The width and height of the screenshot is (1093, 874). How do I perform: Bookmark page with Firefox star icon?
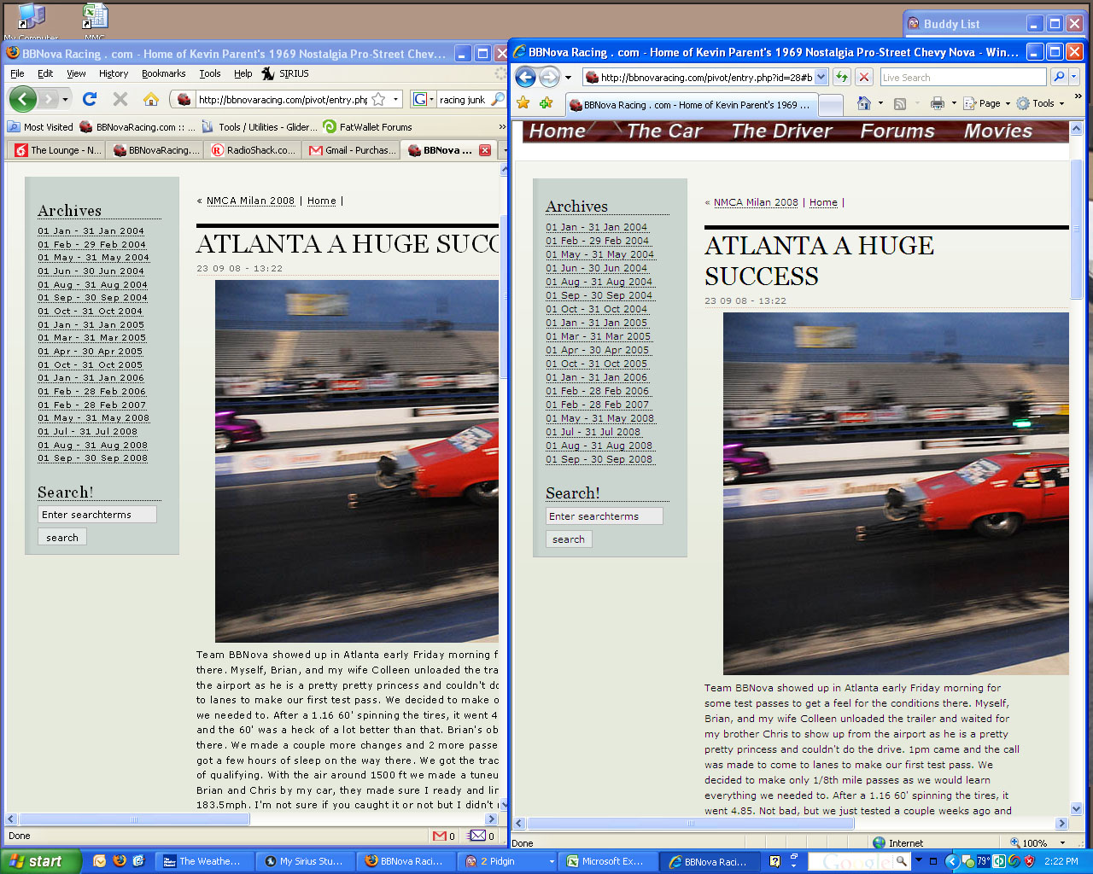coord(378,100)
